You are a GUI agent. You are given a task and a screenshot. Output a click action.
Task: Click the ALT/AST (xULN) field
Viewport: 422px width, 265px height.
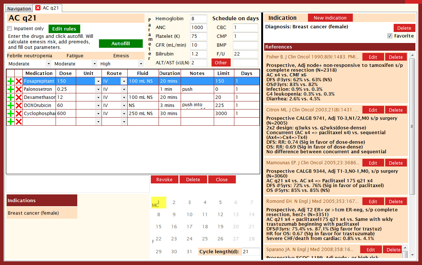click(199, 62)
